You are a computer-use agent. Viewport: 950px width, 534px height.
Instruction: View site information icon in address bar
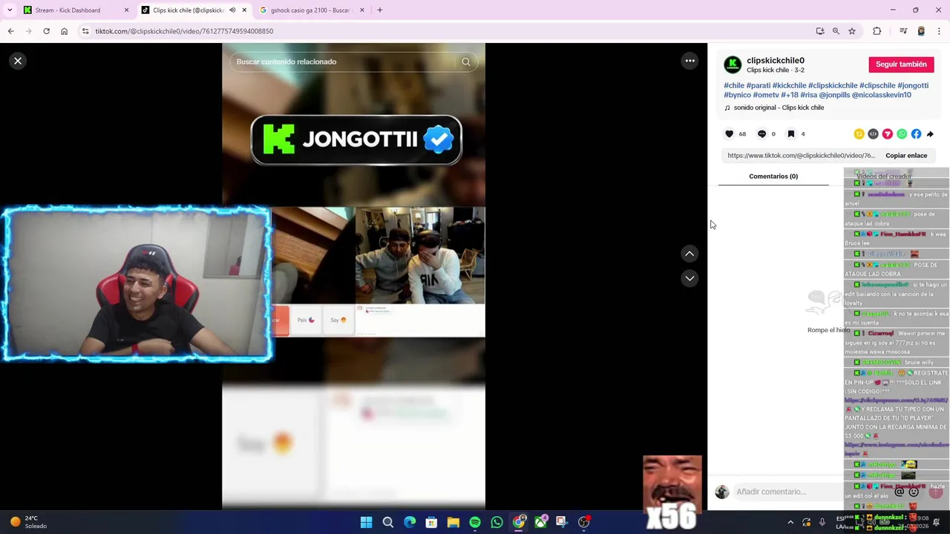tap(85, 31)
